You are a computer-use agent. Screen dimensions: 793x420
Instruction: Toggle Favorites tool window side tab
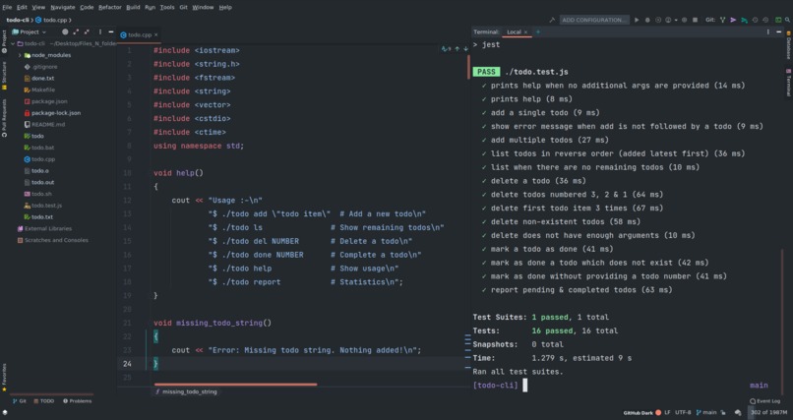click(4, 378)
